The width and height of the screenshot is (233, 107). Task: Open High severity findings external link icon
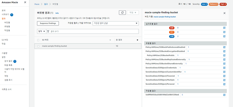(x=224, y=28)
